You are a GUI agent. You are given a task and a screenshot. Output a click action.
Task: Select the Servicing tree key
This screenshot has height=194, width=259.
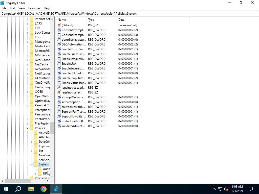point(44,160)
